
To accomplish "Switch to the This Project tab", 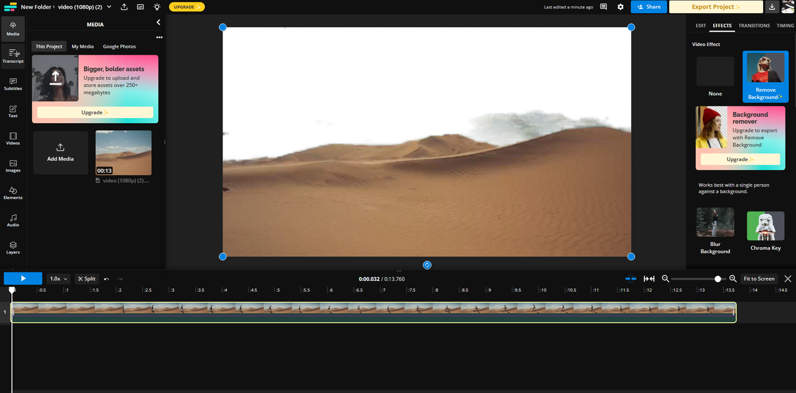I will 49,47.
